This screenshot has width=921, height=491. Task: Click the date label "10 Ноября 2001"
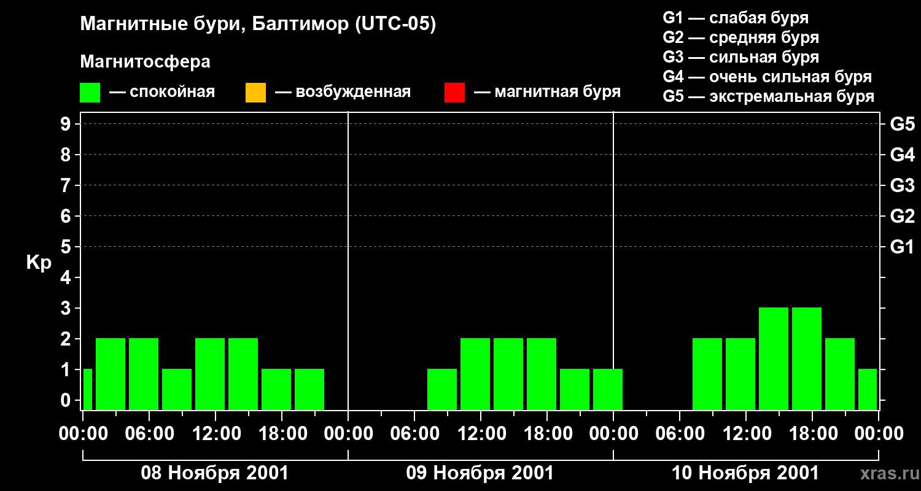(745, 473)
